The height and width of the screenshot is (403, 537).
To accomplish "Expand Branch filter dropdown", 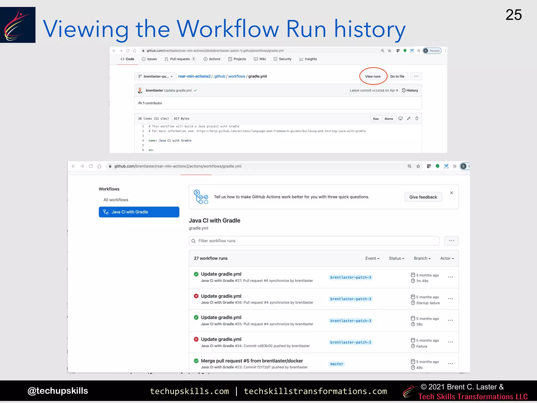I will pos(422,258).
